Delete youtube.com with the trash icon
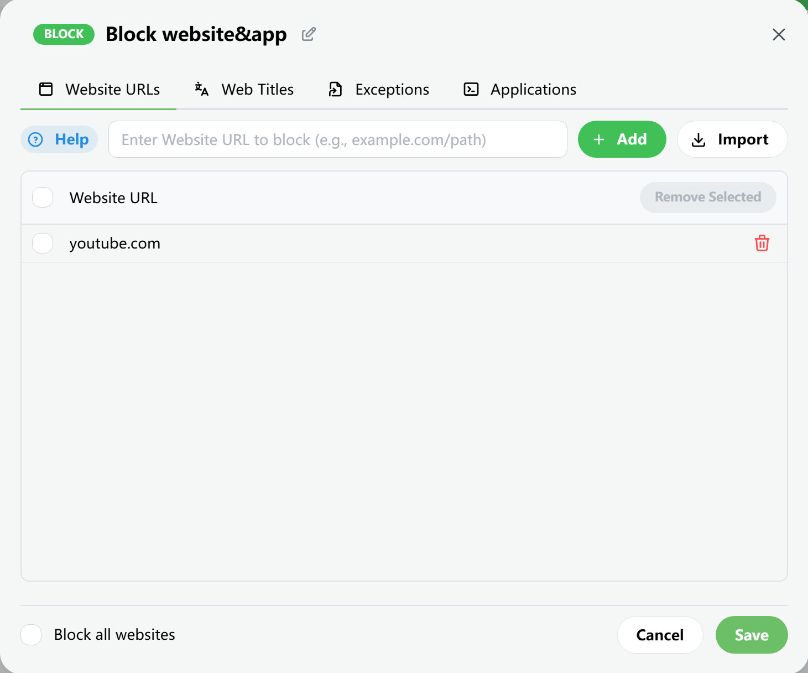The height and width of the screenshot is (673, 808). point(762,243)
